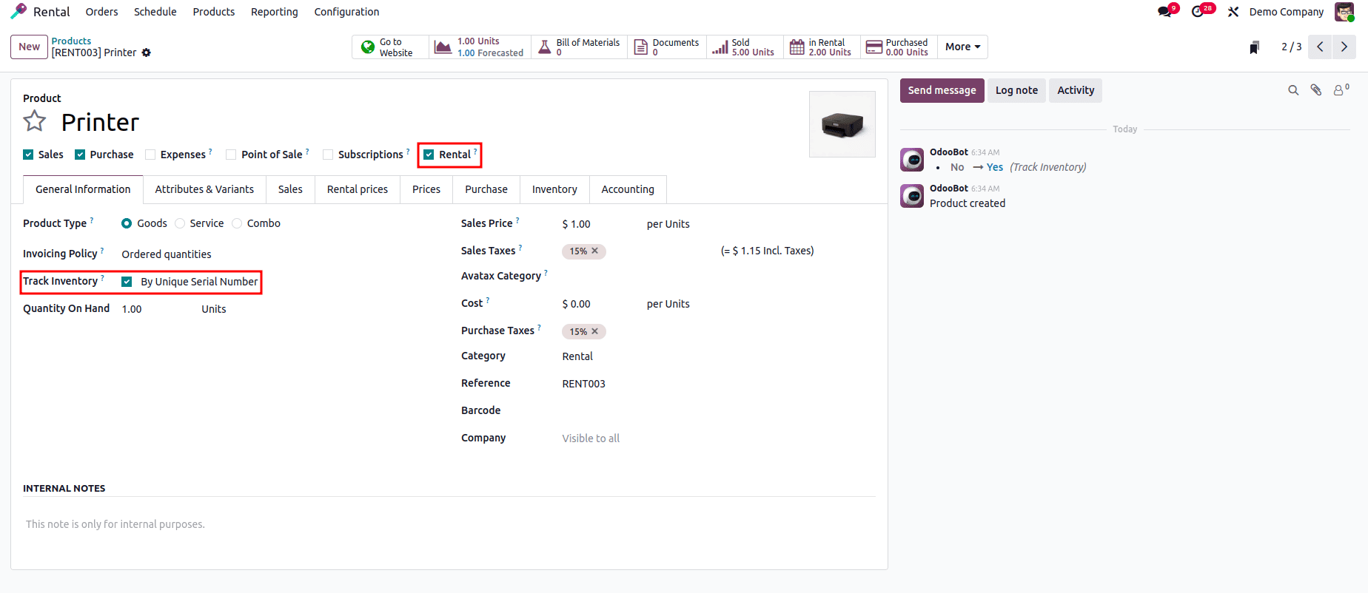Switch to the Purchase tab

(486, 189)
